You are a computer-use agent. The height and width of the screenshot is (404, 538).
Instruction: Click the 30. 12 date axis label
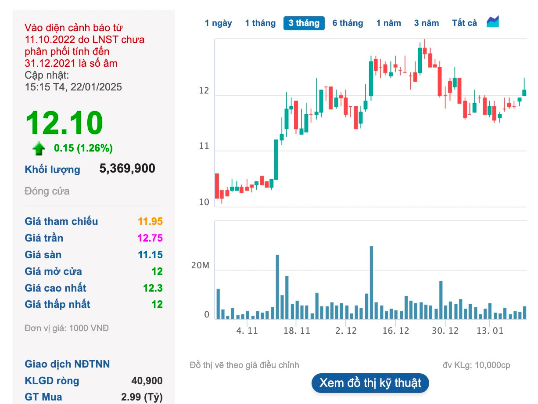click(x=445, y=331)
